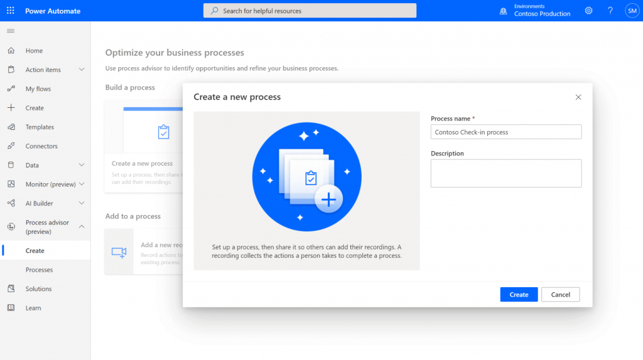643x360 pixels.
Task: Click the Create plus icon in sidebar
Action: pyautogui.click(x=11, y=108)
